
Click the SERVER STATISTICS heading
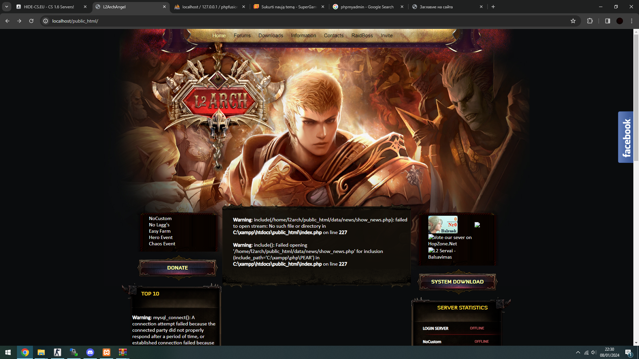pyautogui.click(x=462, y=308)
